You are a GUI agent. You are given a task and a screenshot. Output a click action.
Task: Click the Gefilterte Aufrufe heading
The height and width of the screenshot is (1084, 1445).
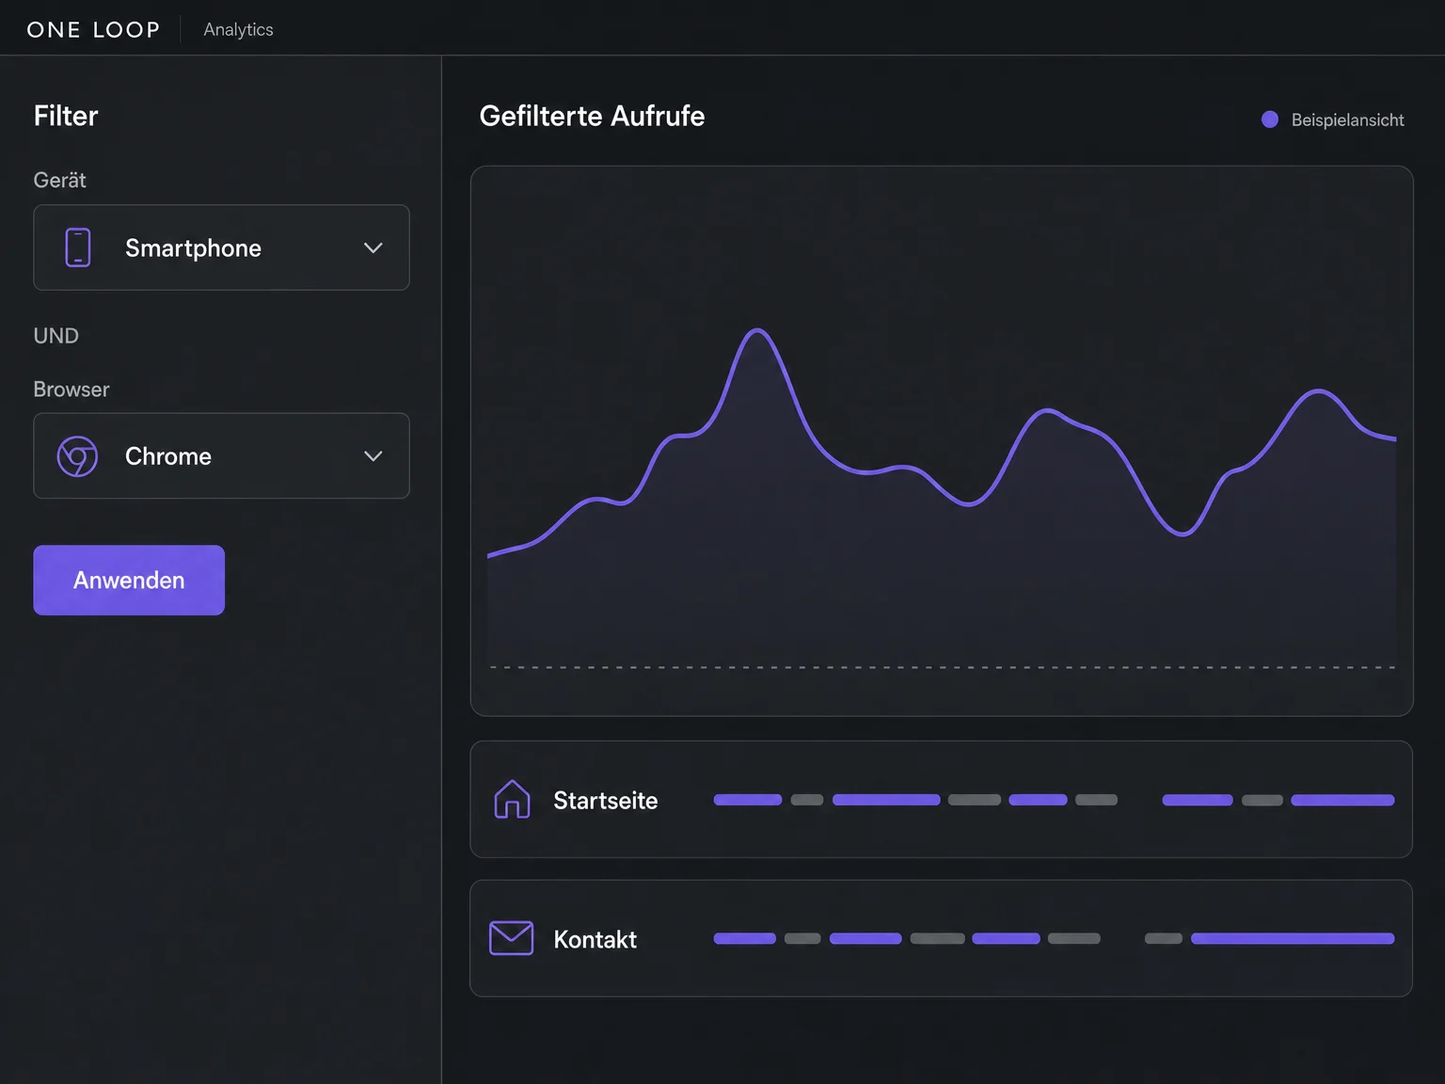pos(592,116)
